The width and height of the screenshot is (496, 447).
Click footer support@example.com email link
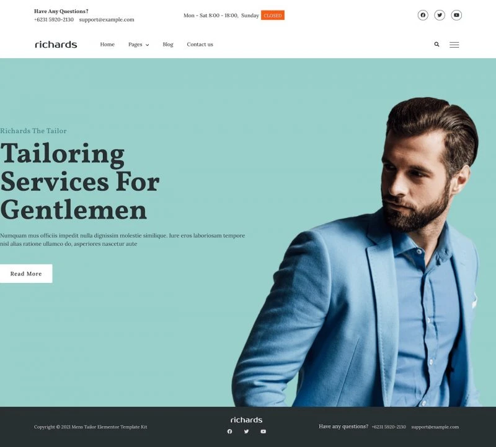(x=435, y=427)
